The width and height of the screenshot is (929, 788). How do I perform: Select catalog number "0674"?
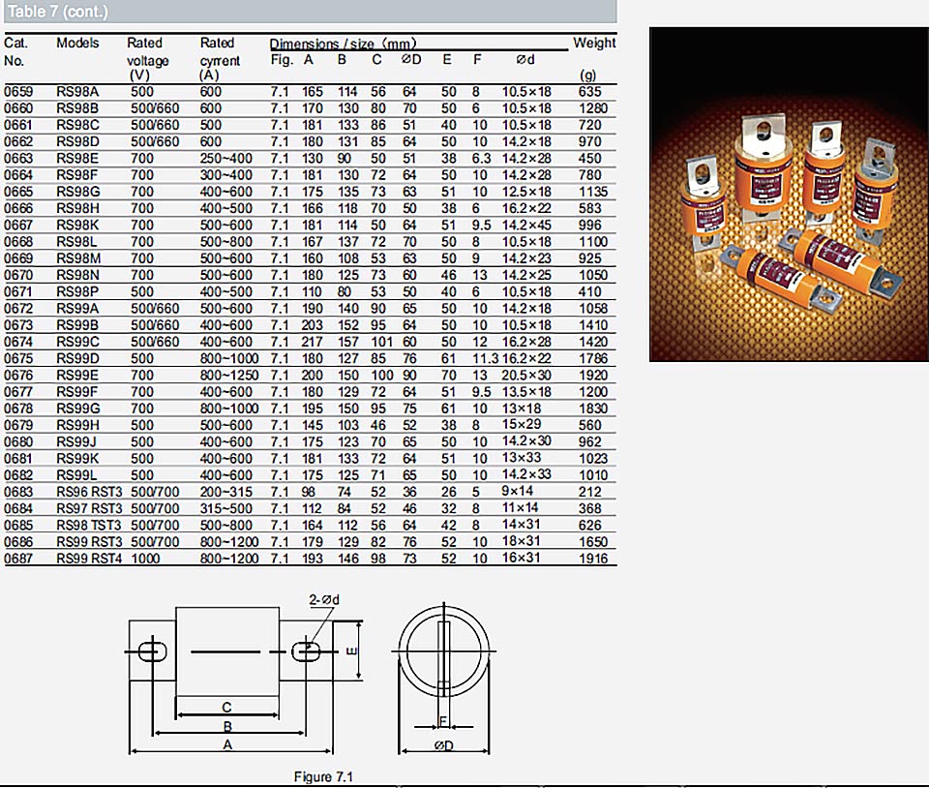18,342
